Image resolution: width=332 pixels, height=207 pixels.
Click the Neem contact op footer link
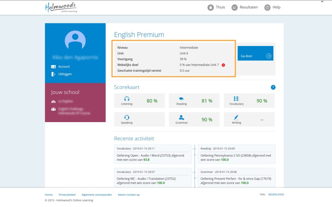(129, 195)
